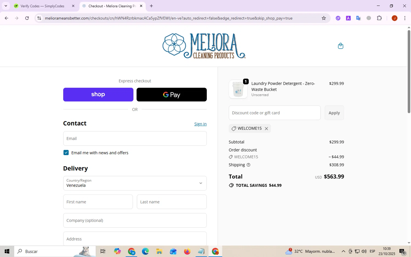Click the taskbar Buscar search box
Screen dimensions: 411x257
click(x=55, y=251)
